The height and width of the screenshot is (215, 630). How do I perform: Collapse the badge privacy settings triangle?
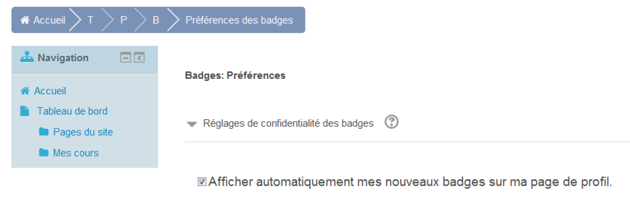(193, 125)
